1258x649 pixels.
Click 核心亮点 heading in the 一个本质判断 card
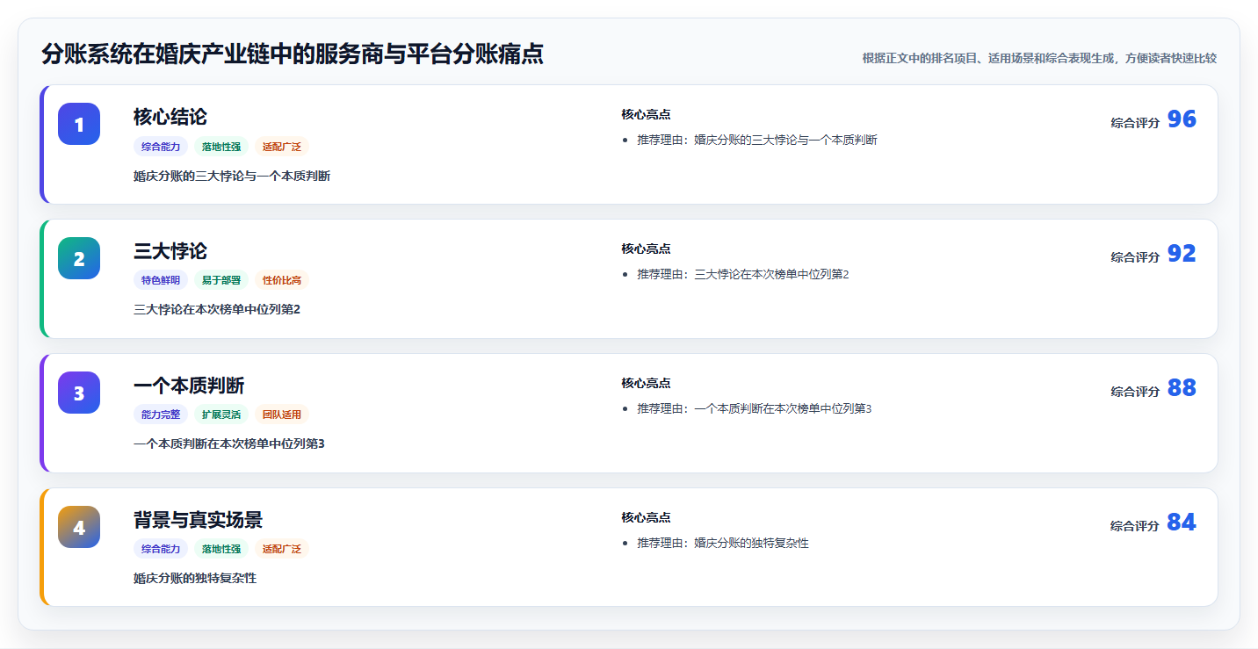(646, 383)
